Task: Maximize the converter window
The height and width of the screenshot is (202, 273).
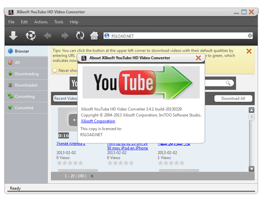Action: coord(244,12)
